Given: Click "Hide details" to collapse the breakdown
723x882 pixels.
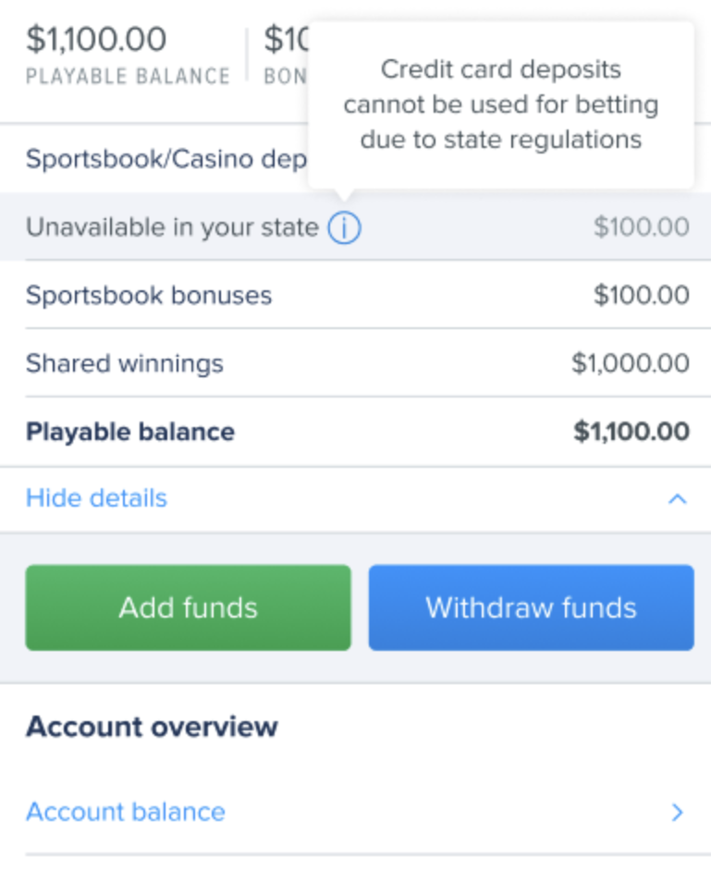Looking at the screenshot, I should tap(95, 498).
